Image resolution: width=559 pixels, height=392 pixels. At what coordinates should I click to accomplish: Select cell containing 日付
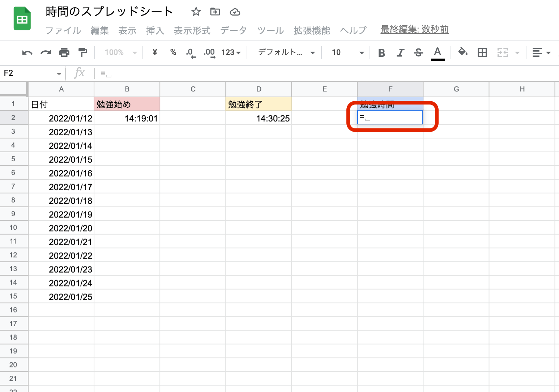(x=61, y=104)
